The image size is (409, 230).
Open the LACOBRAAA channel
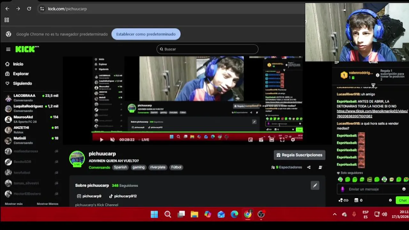click(32, 98)
